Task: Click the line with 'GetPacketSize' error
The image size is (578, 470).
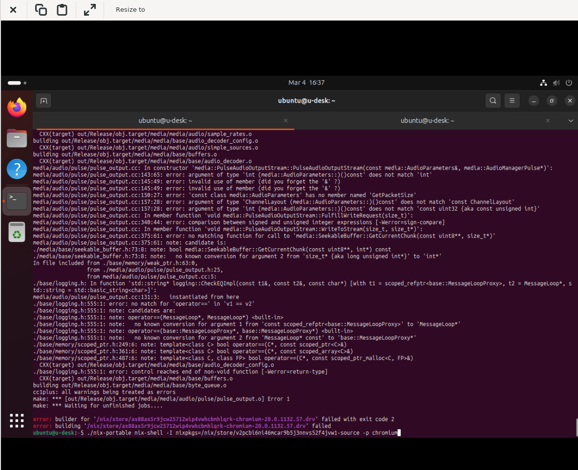Action: click(224, 195)
